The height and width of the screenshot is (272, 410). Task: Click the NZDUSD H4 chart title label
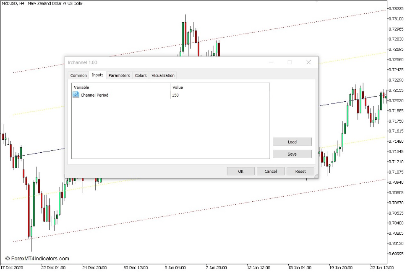click(x=42, y=3)
